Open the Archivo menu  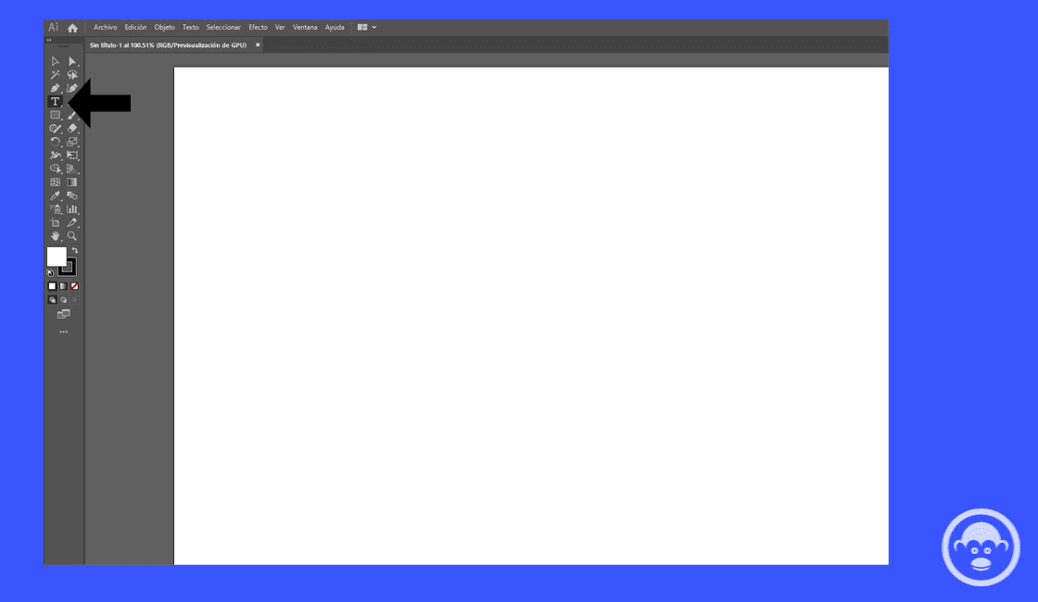(x=105, y=27)
